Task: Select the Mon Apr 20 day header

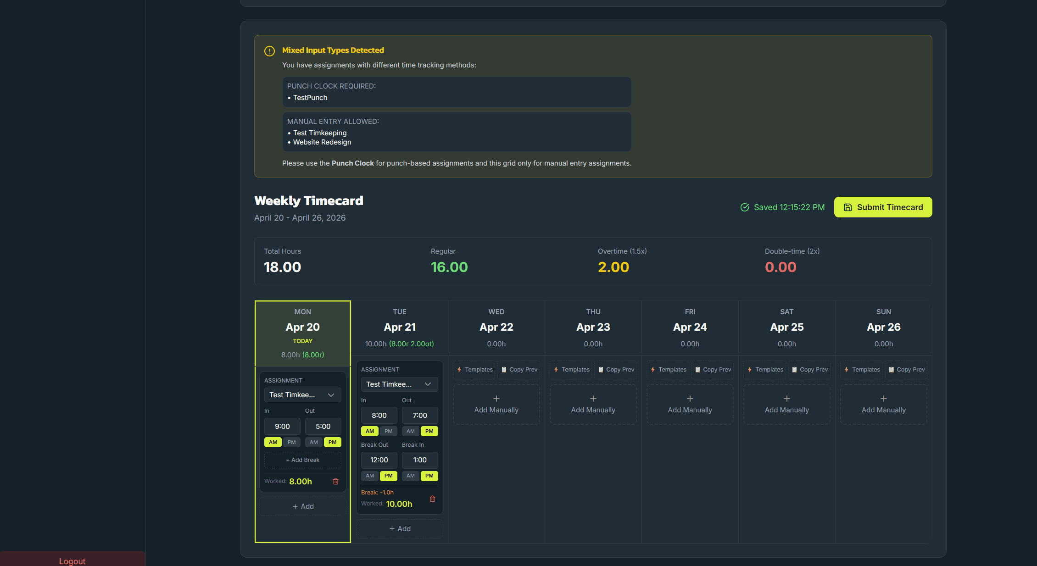Action: (x=303, y=333)
